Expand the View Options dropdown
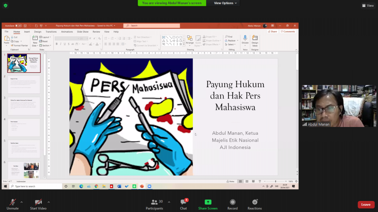This screenshot has width=378, height=212. click(226, 3)
